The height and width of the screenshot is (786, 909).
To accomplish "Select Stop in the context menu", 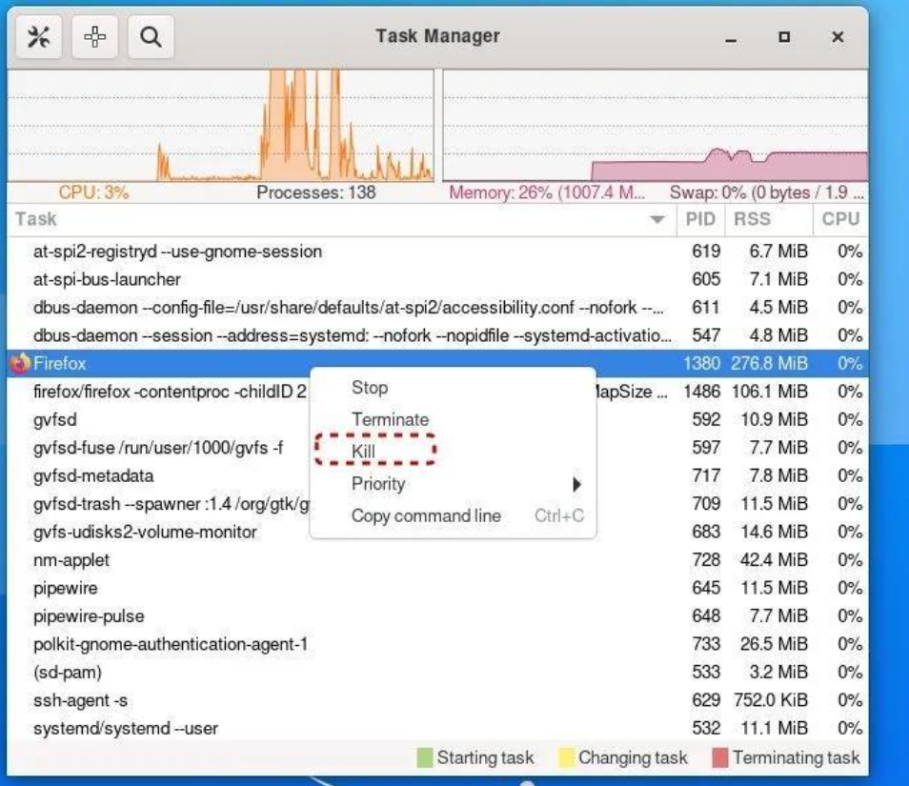I will click(x=370, y=388).
